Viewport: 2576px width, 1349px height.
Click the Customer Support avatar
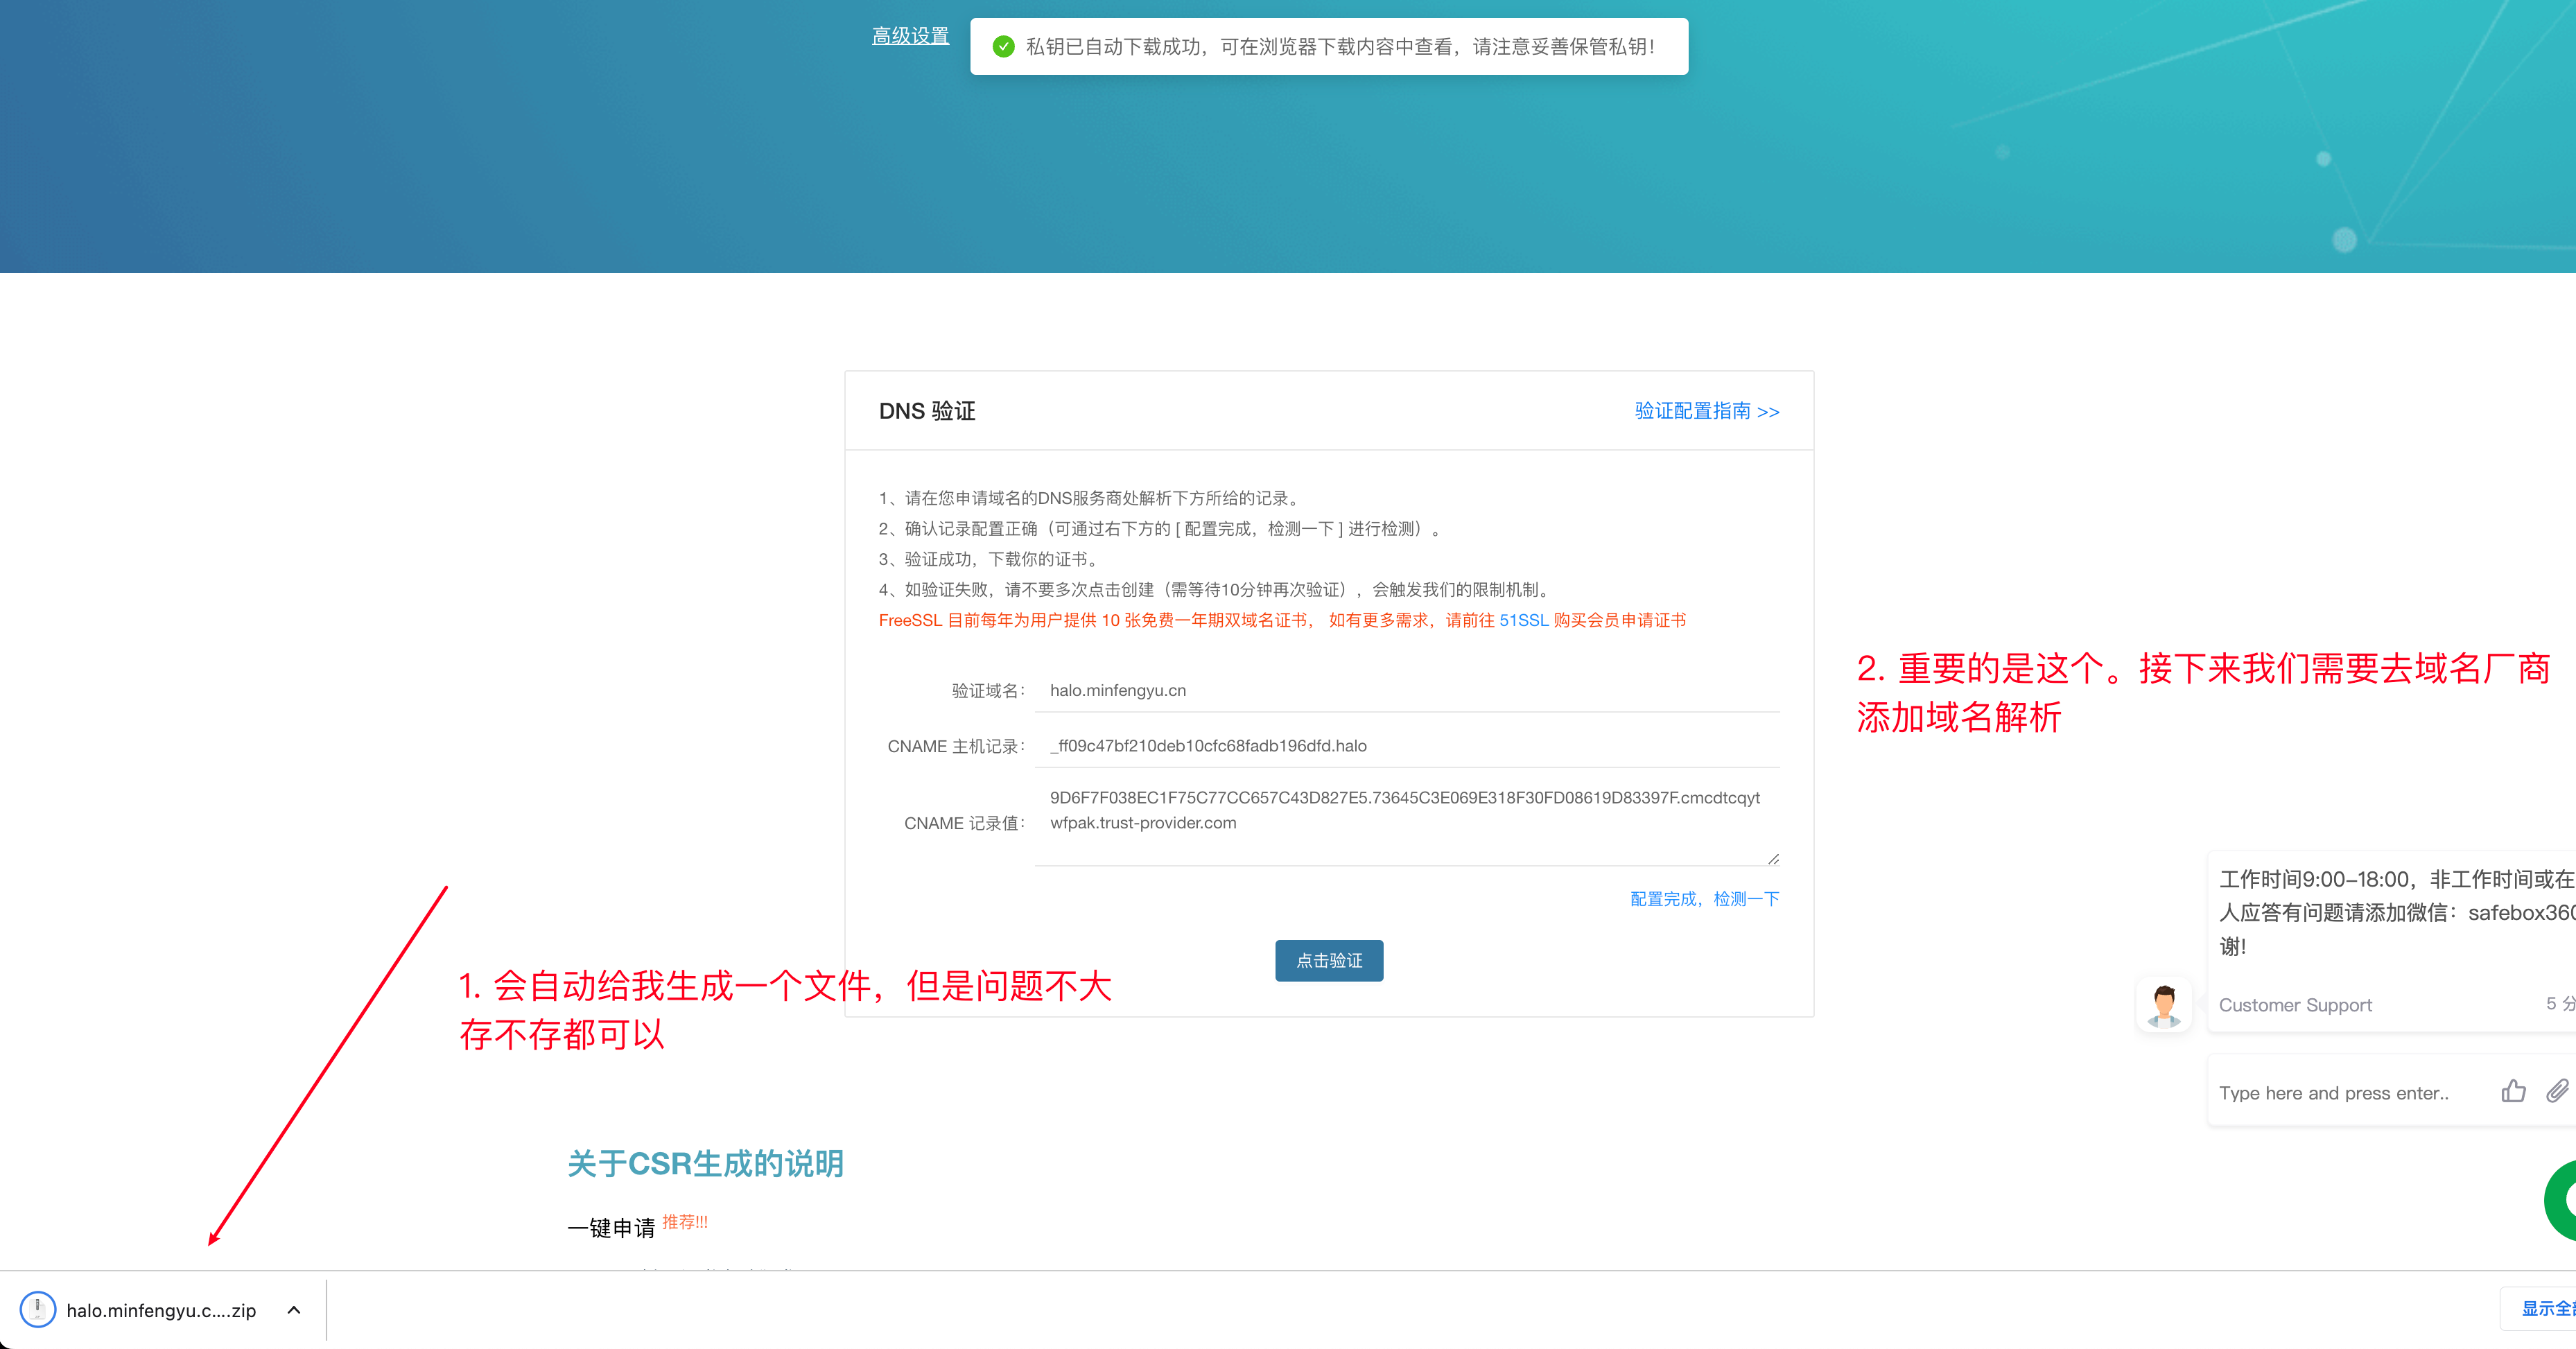(x=2164, y=1005)
